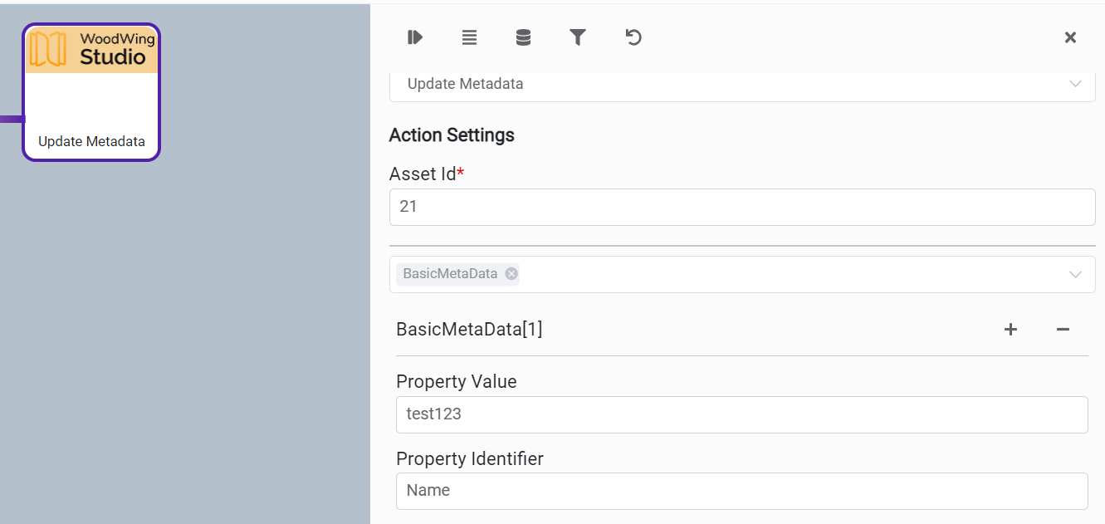Image resolution: width=1105 pixels, height=524 pixels.
Task: Click the purple connector line entering node
Action: pyautogui.click(x=12, y=119)
